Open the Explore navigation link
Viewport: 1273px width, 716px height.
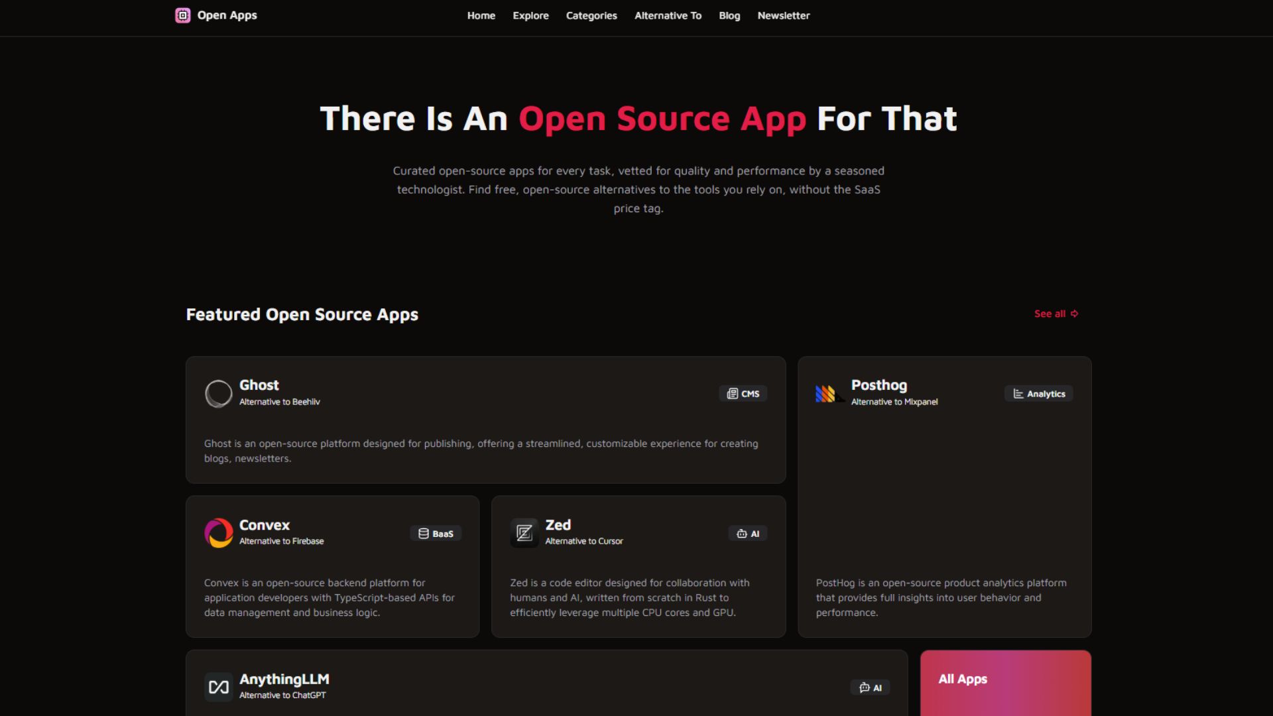[x=530, y=15]
